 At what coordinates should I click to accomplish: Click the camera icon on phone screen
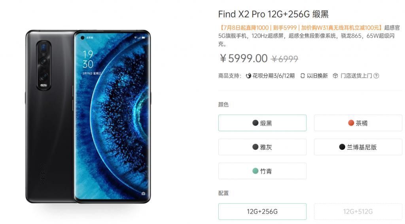[143, 193]
